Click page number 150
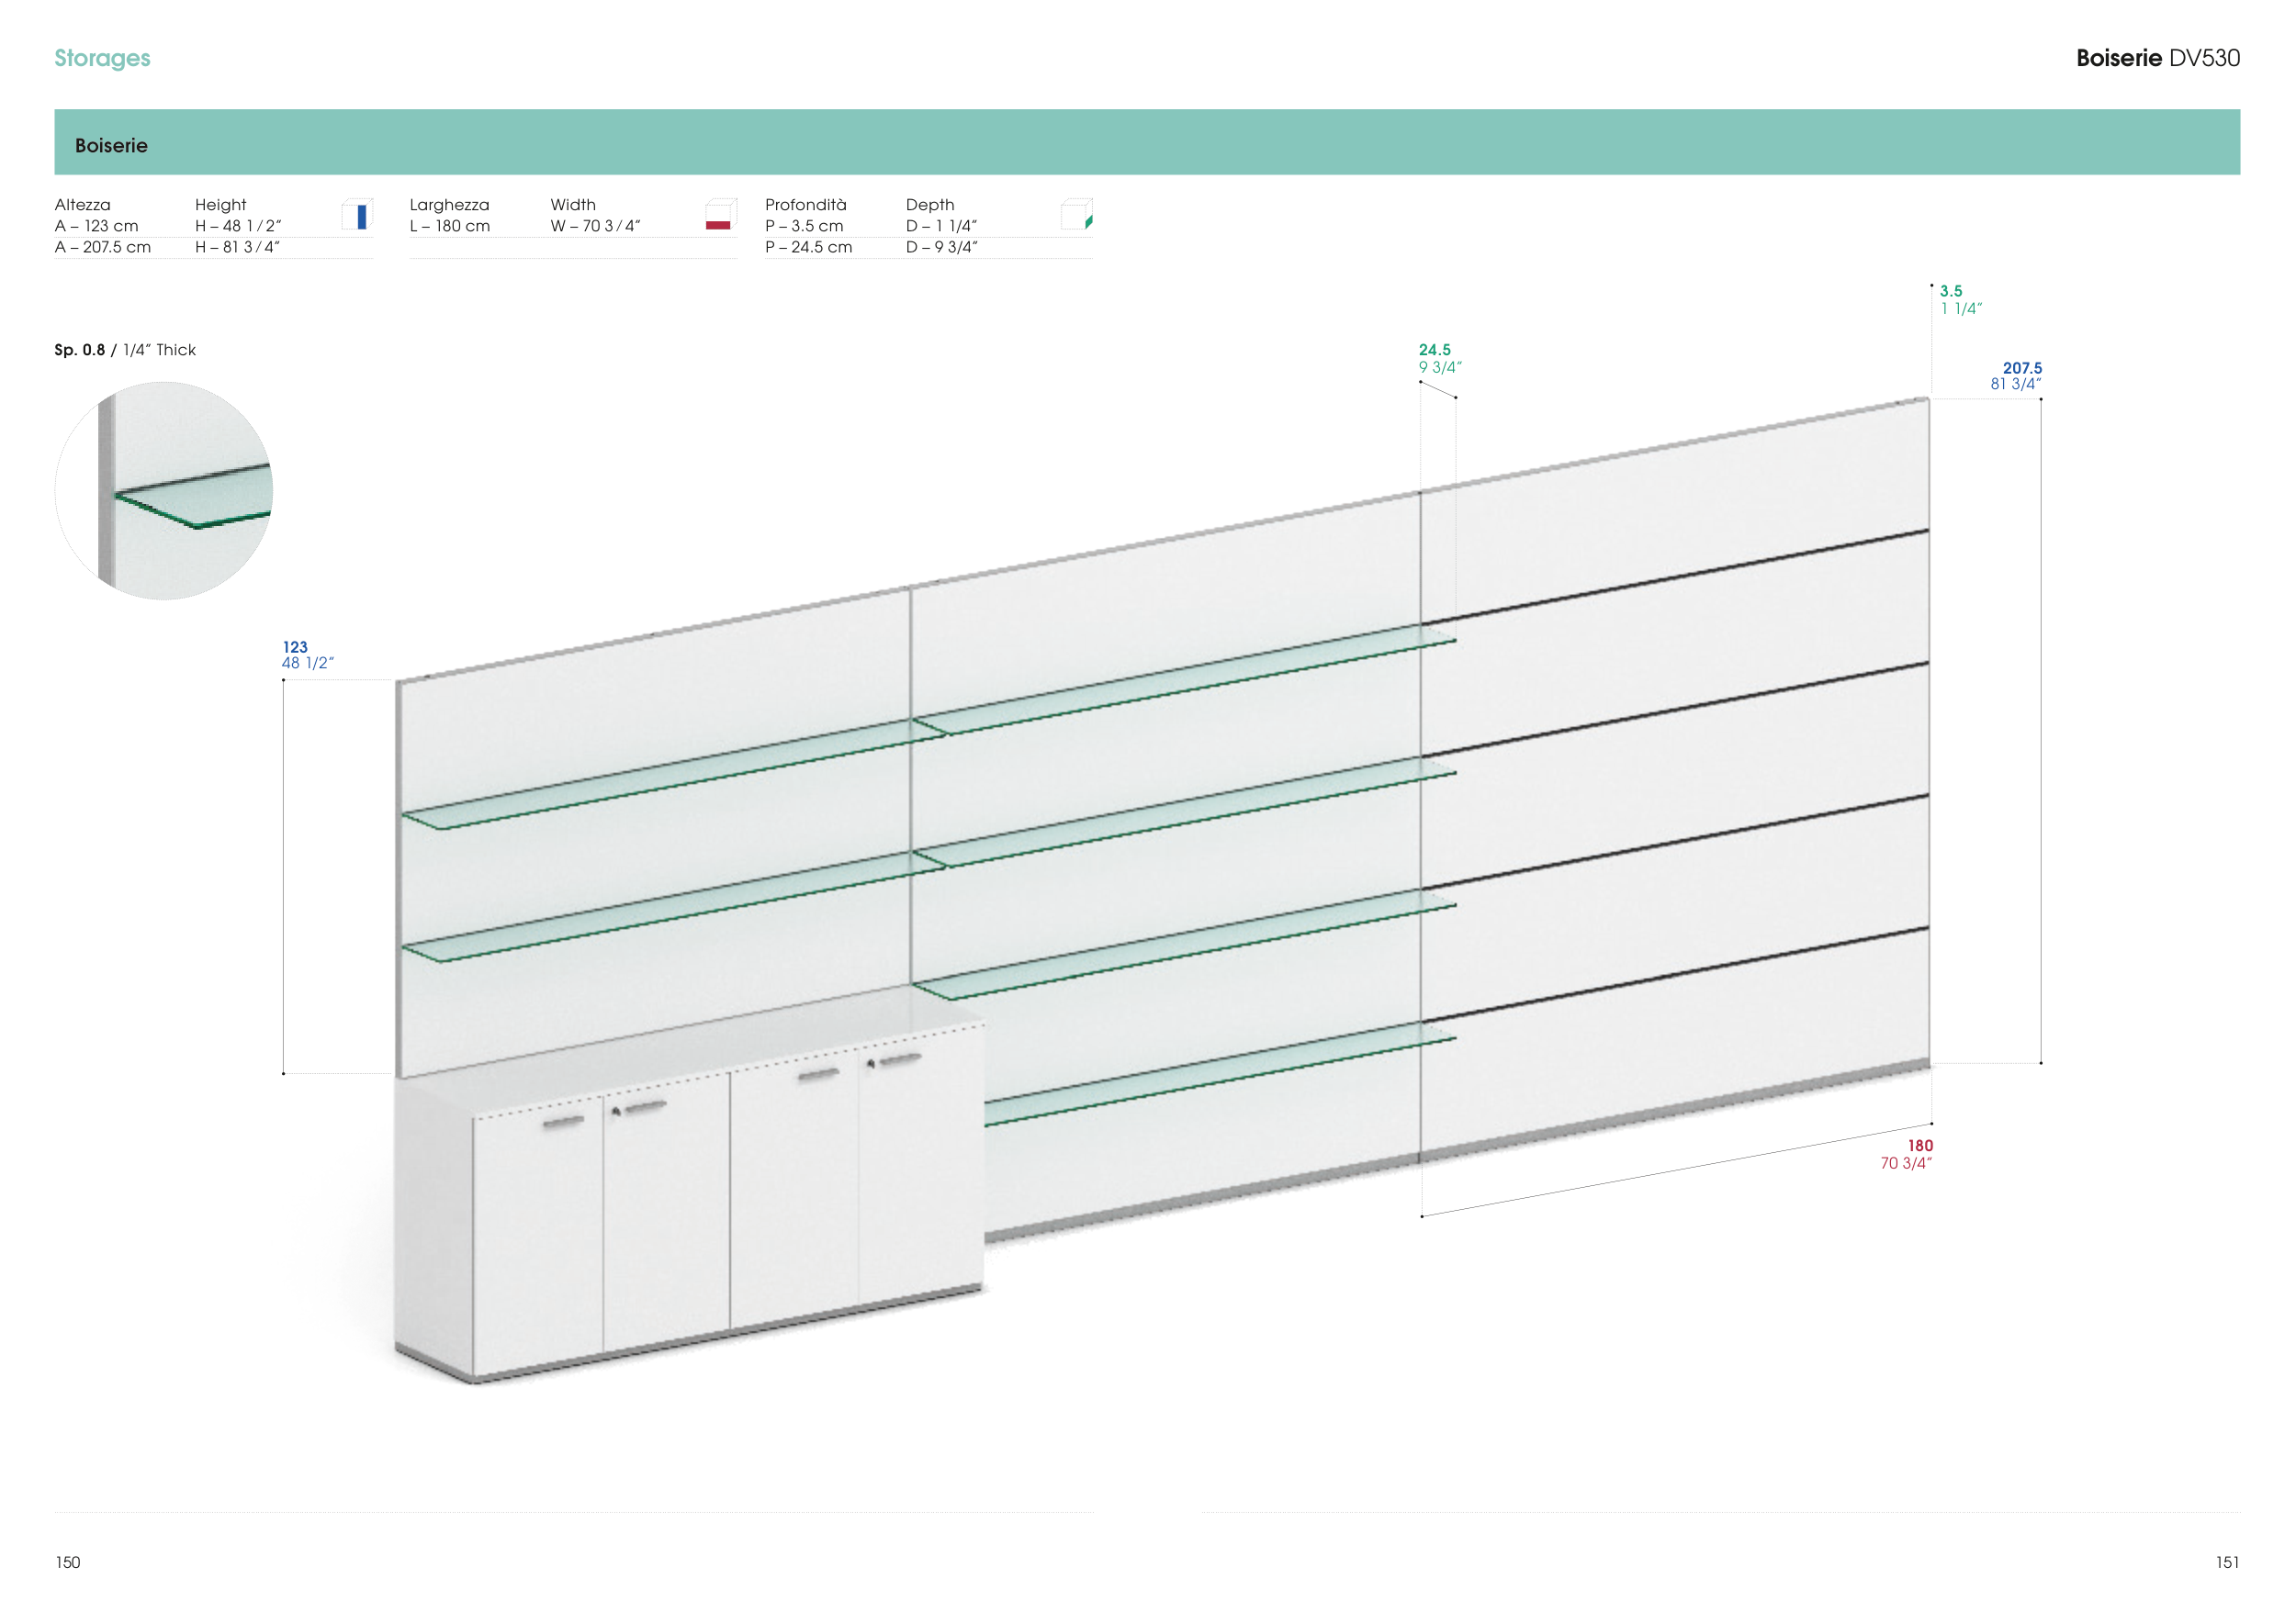 click(x=68, y=1562)
